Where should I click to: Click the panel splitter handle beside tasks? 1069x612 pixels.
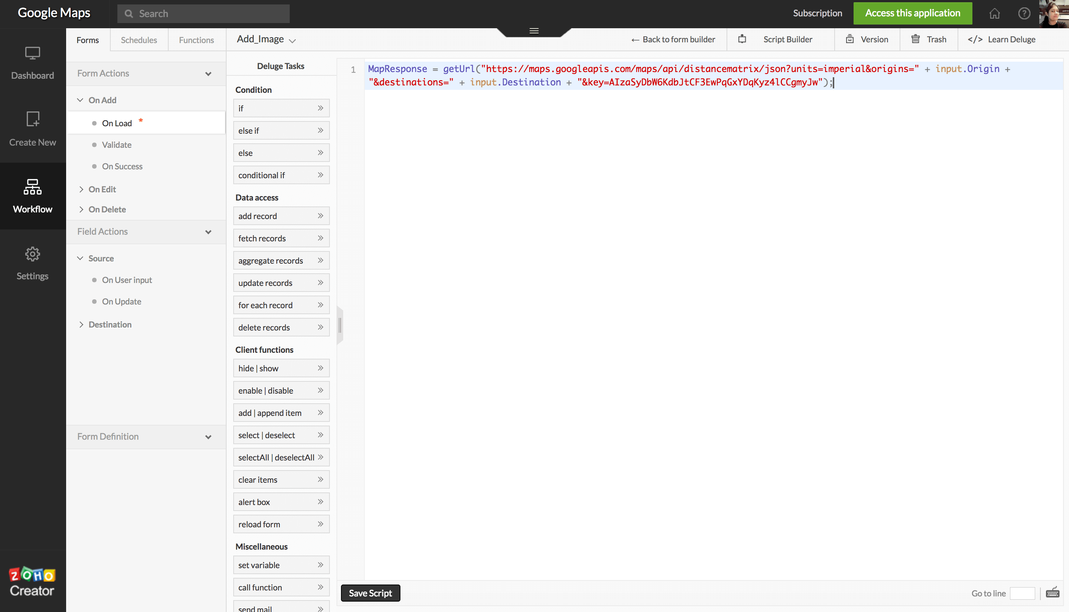[340, 326]
